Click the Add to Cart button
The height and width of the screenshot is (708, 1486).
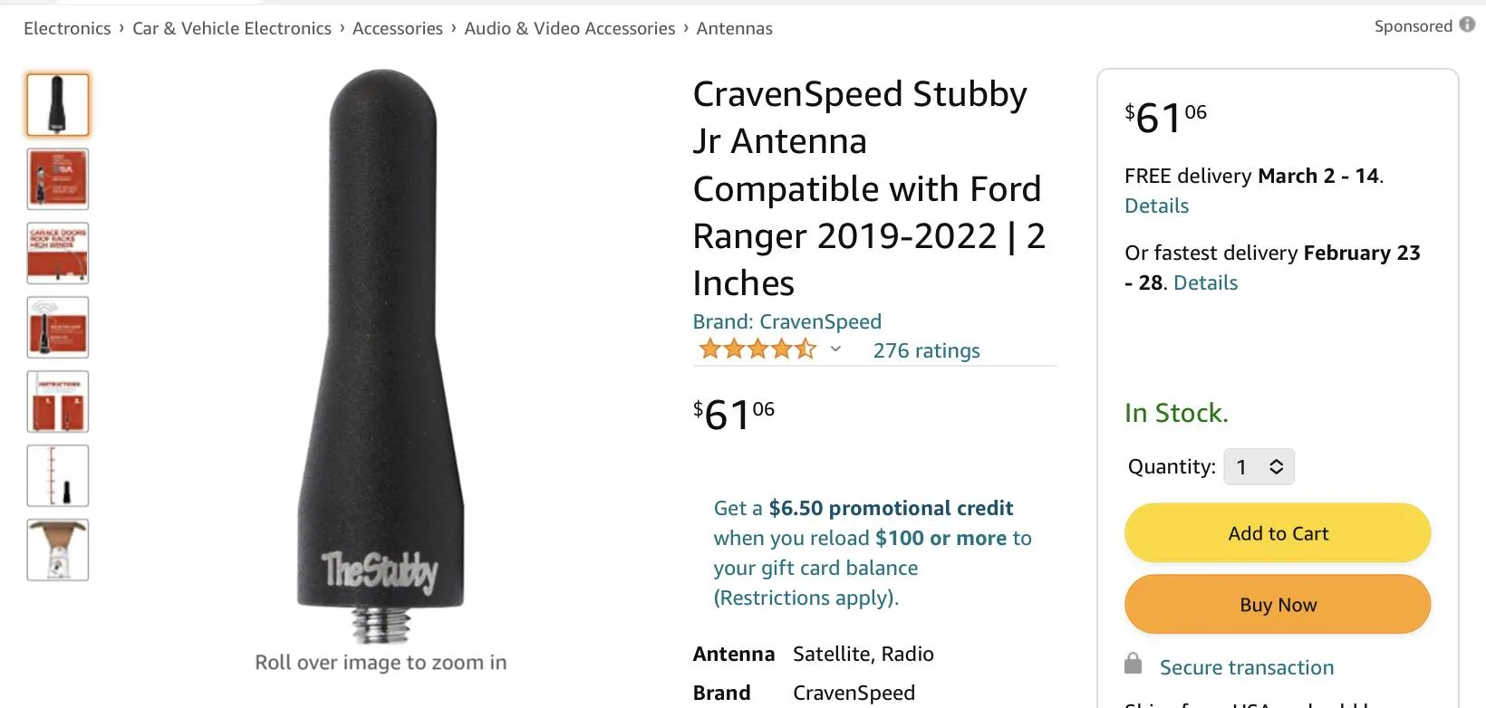coord(1278,533)
